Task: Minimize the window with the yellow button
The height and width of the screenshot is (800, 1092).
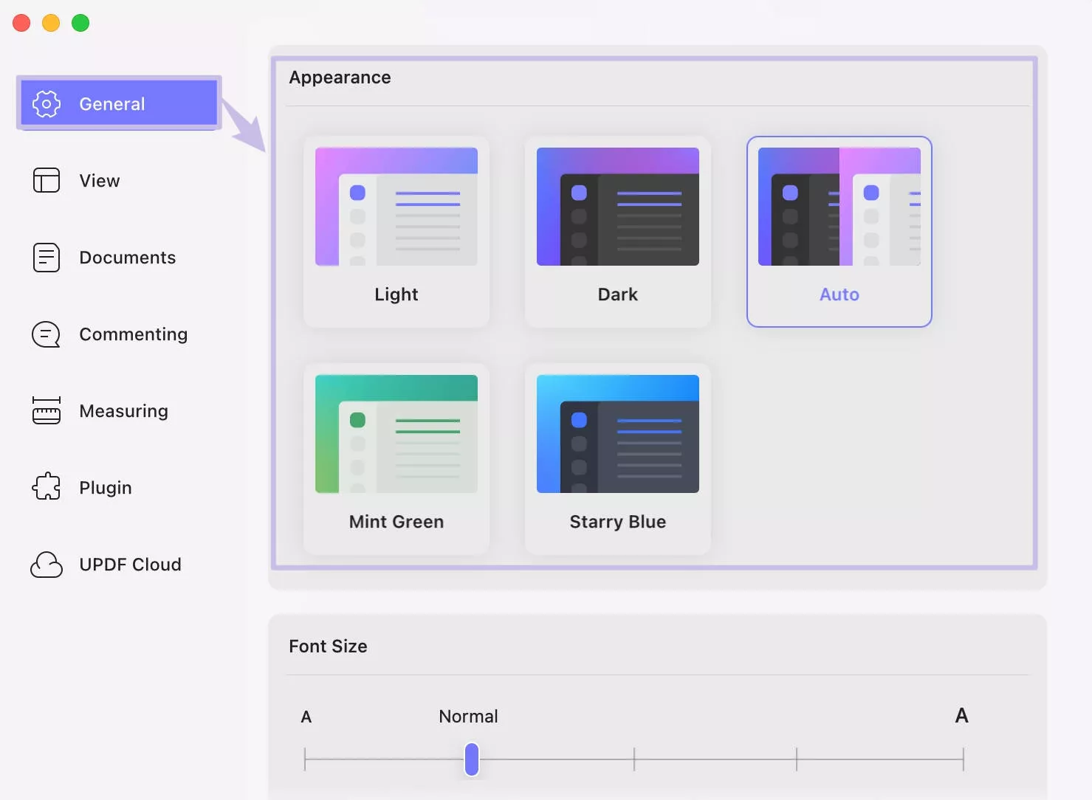Action: pos(51,23)
